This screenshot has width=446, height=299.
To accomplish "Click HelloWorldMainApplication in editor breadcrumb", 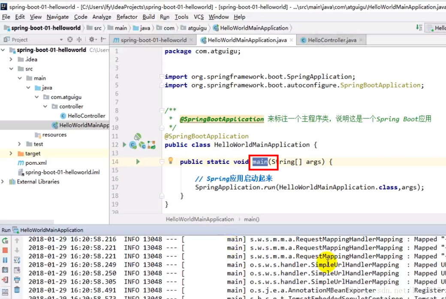I will pos(200,219).
